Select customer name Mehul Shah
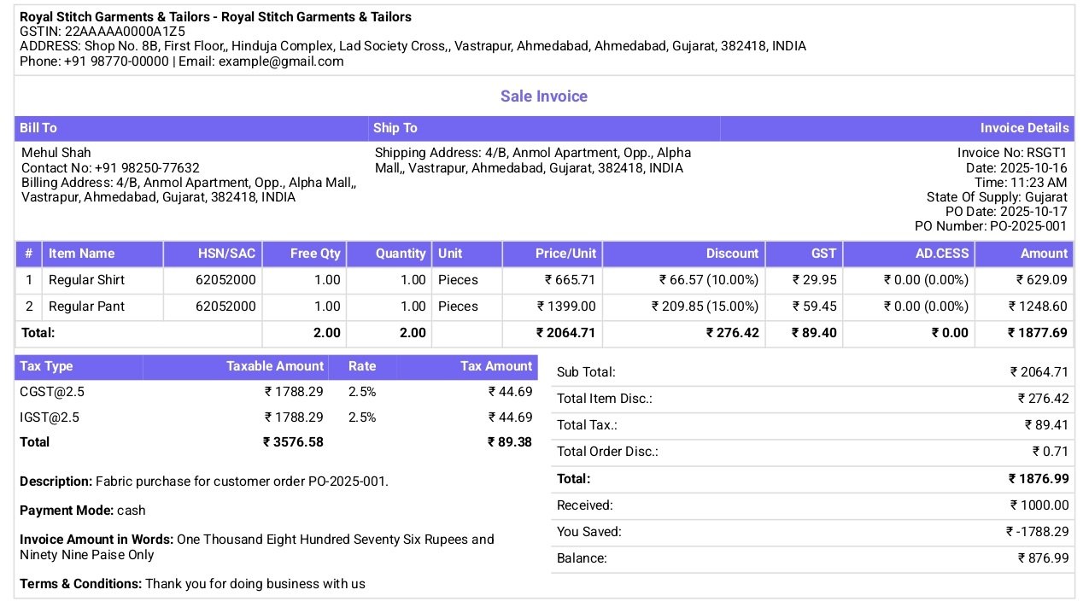 56,153
